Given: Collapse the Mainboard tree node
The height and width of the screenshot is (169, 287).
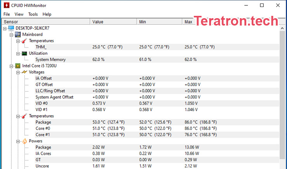Looking at the screenshot, I should point(11,35).
